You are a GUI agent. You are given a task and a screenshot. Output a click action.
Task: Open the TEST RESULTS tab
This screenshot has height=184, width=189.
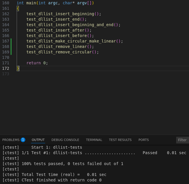(120, 140)
